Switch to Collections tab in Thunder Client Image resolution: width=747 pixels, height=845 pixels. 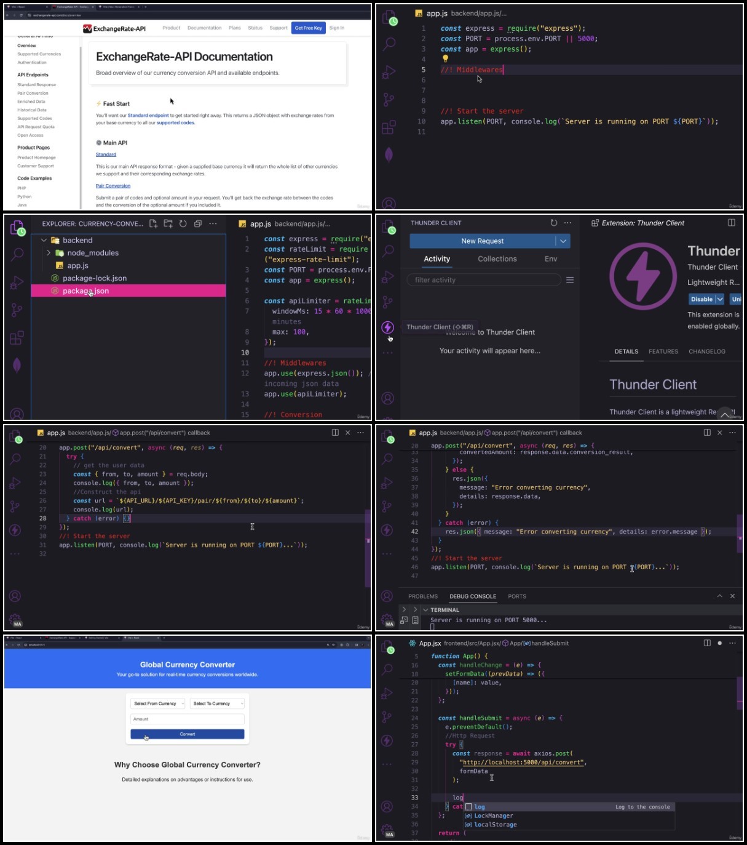pos(497,259)
